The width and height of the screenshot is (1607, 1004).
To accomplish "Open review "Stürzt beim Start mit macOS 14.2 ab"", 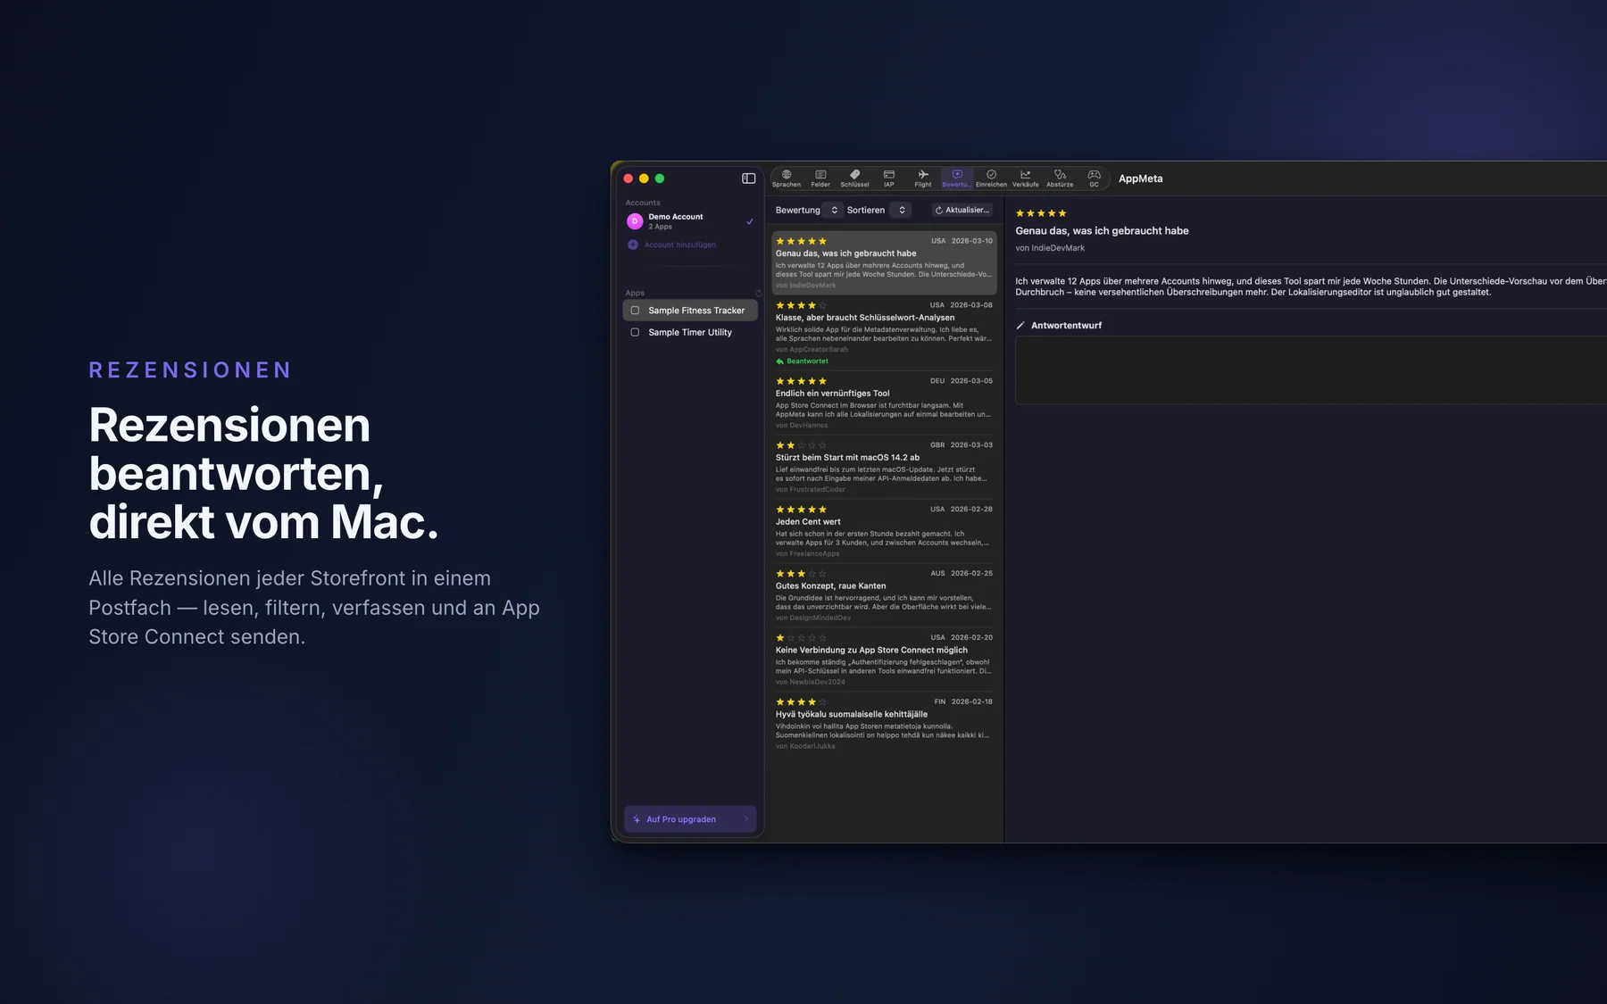I will (884, 468).
